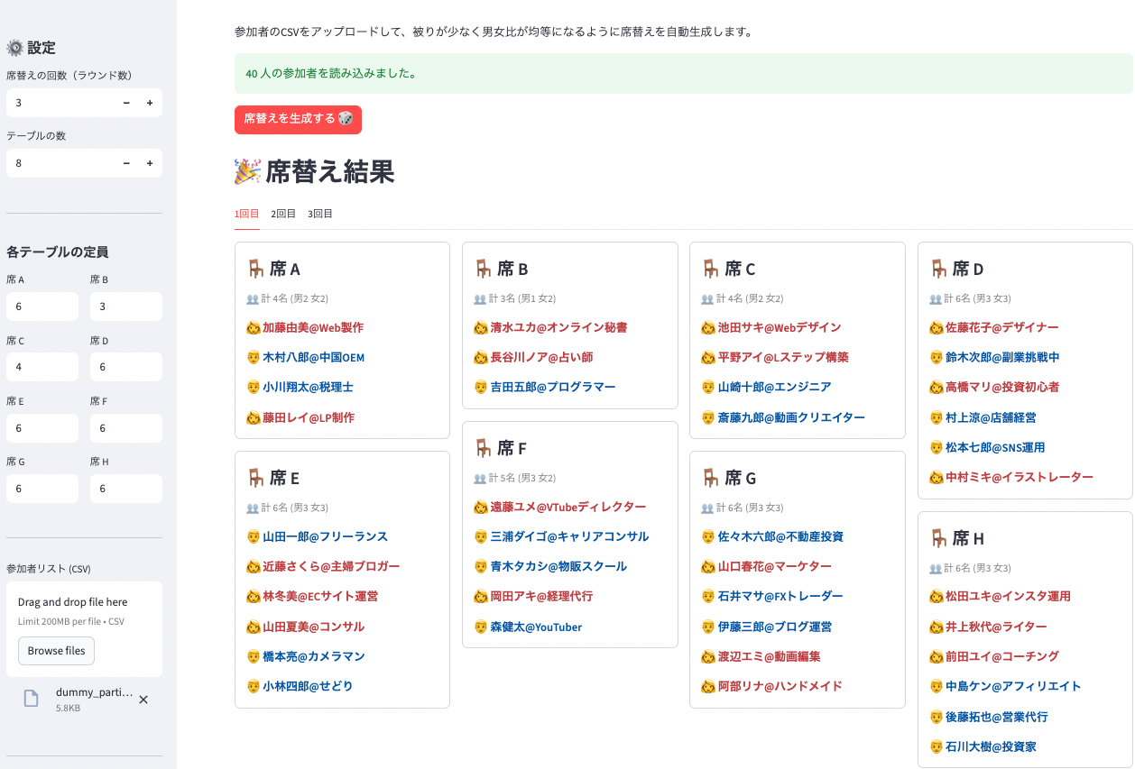Click the people icon in 席 F count
This screenshot has height=769, width=1135.
click(x=480, y=478)
